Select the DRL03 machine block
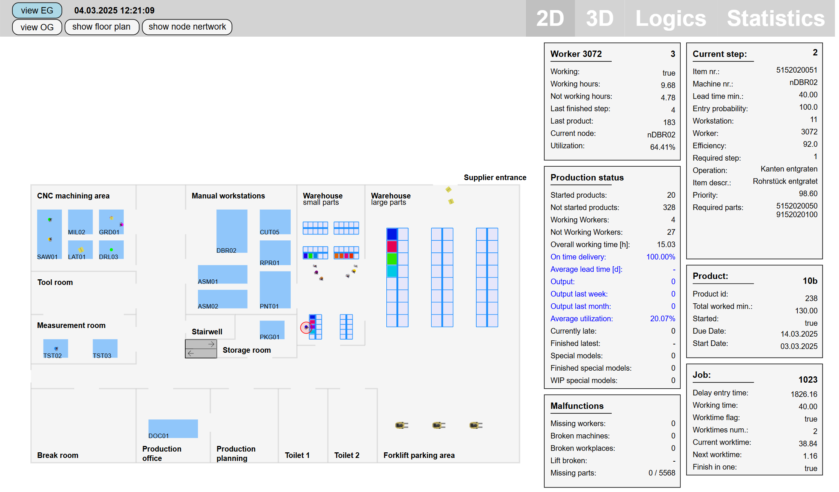This screenshot has width=839, height=492. [111, 250]
